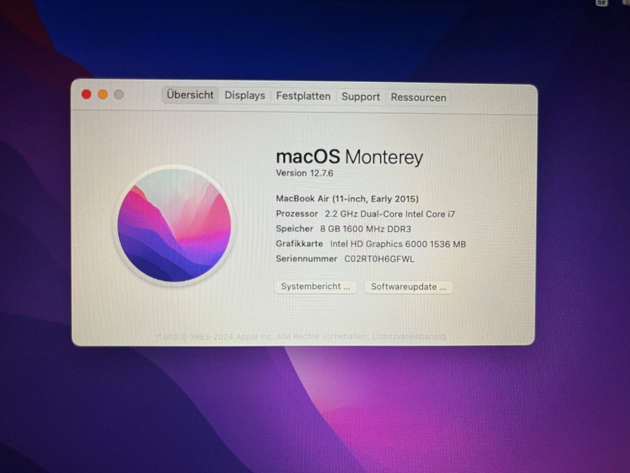Click the Speicher label
630x473 pixels.
click(294, 229)
